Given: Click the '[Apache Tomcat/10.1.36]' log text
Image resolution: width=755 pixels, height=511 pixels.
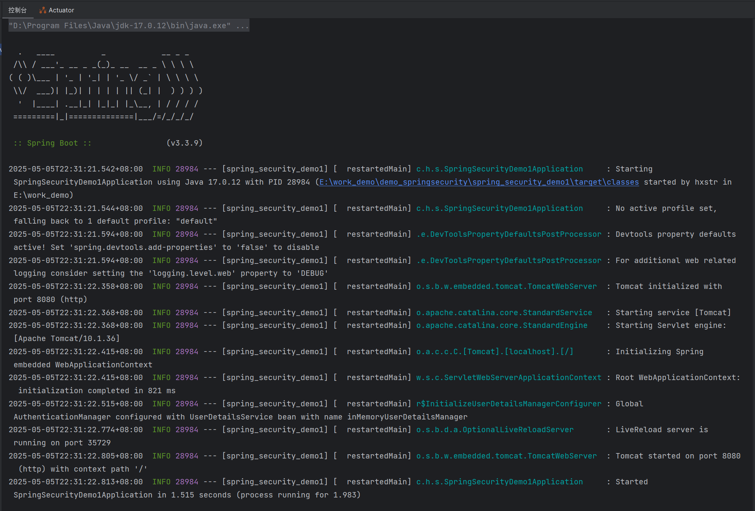Looking at the screenshot, I should [x=67, y=338].
